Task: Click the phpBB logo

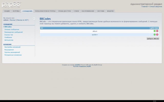Action: [x=12, y=5]
